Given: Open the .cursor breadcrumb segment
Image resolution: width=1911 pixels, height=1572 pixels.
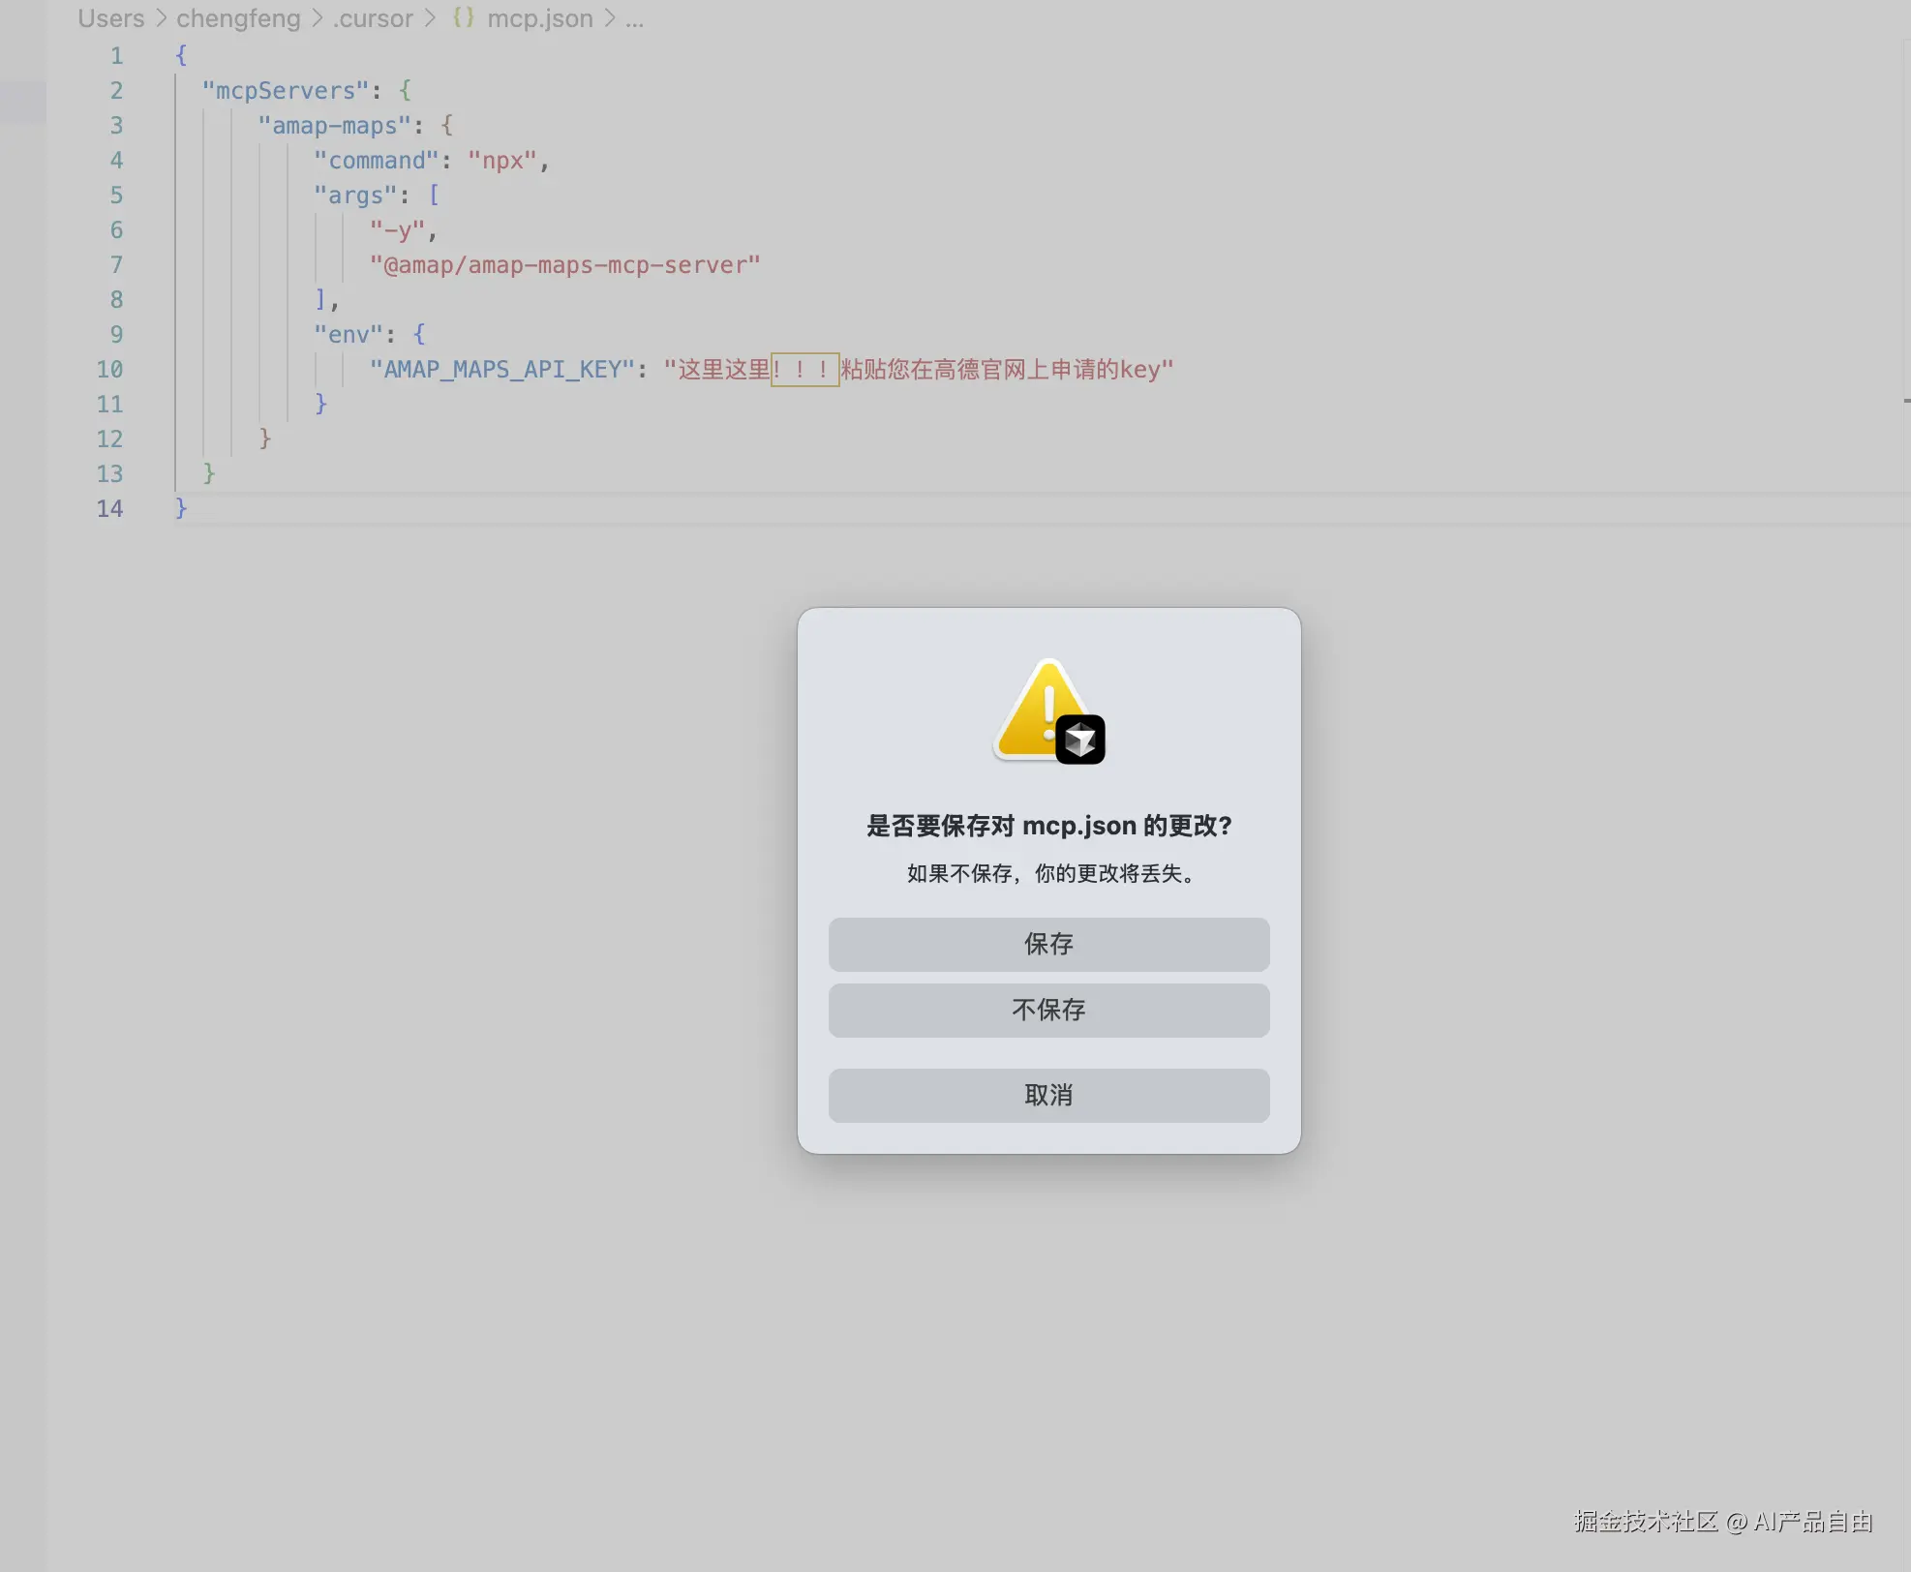Looking at the screenshot, I should (373, 18).
